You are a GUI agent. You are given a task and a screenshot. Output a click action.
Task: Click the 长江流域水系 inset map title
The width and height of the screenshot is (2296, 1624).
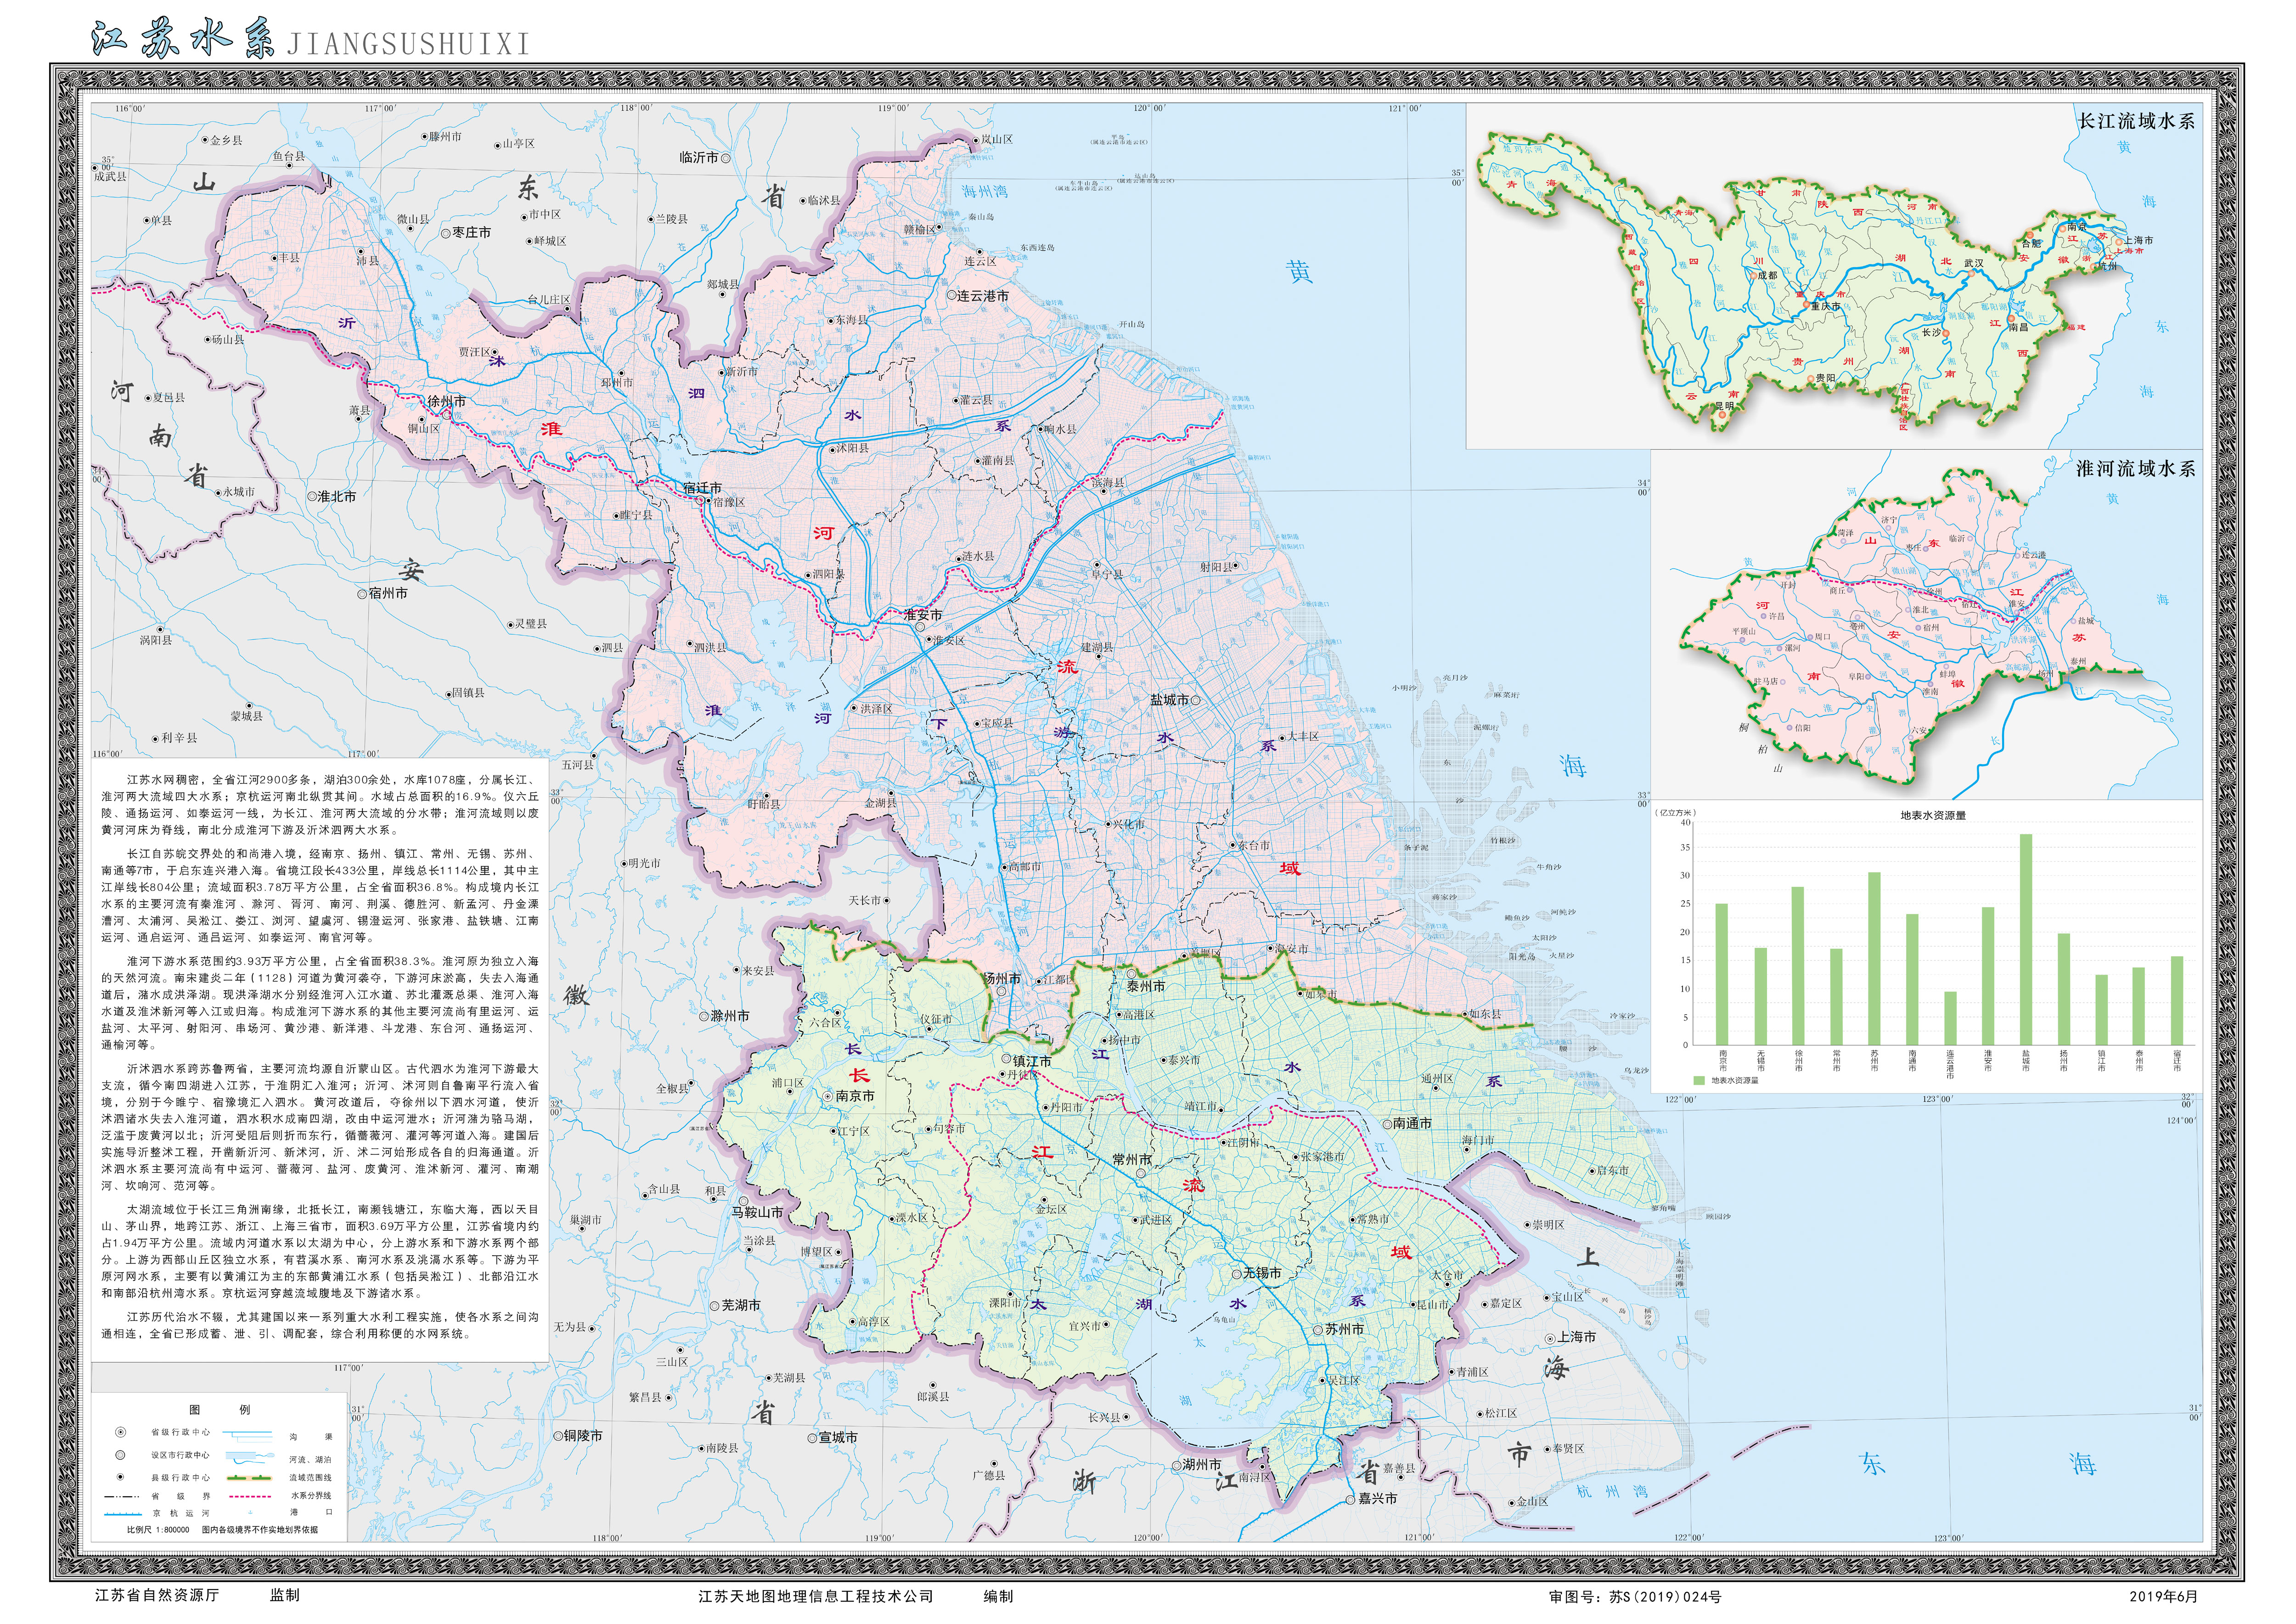click(2136, 121)
